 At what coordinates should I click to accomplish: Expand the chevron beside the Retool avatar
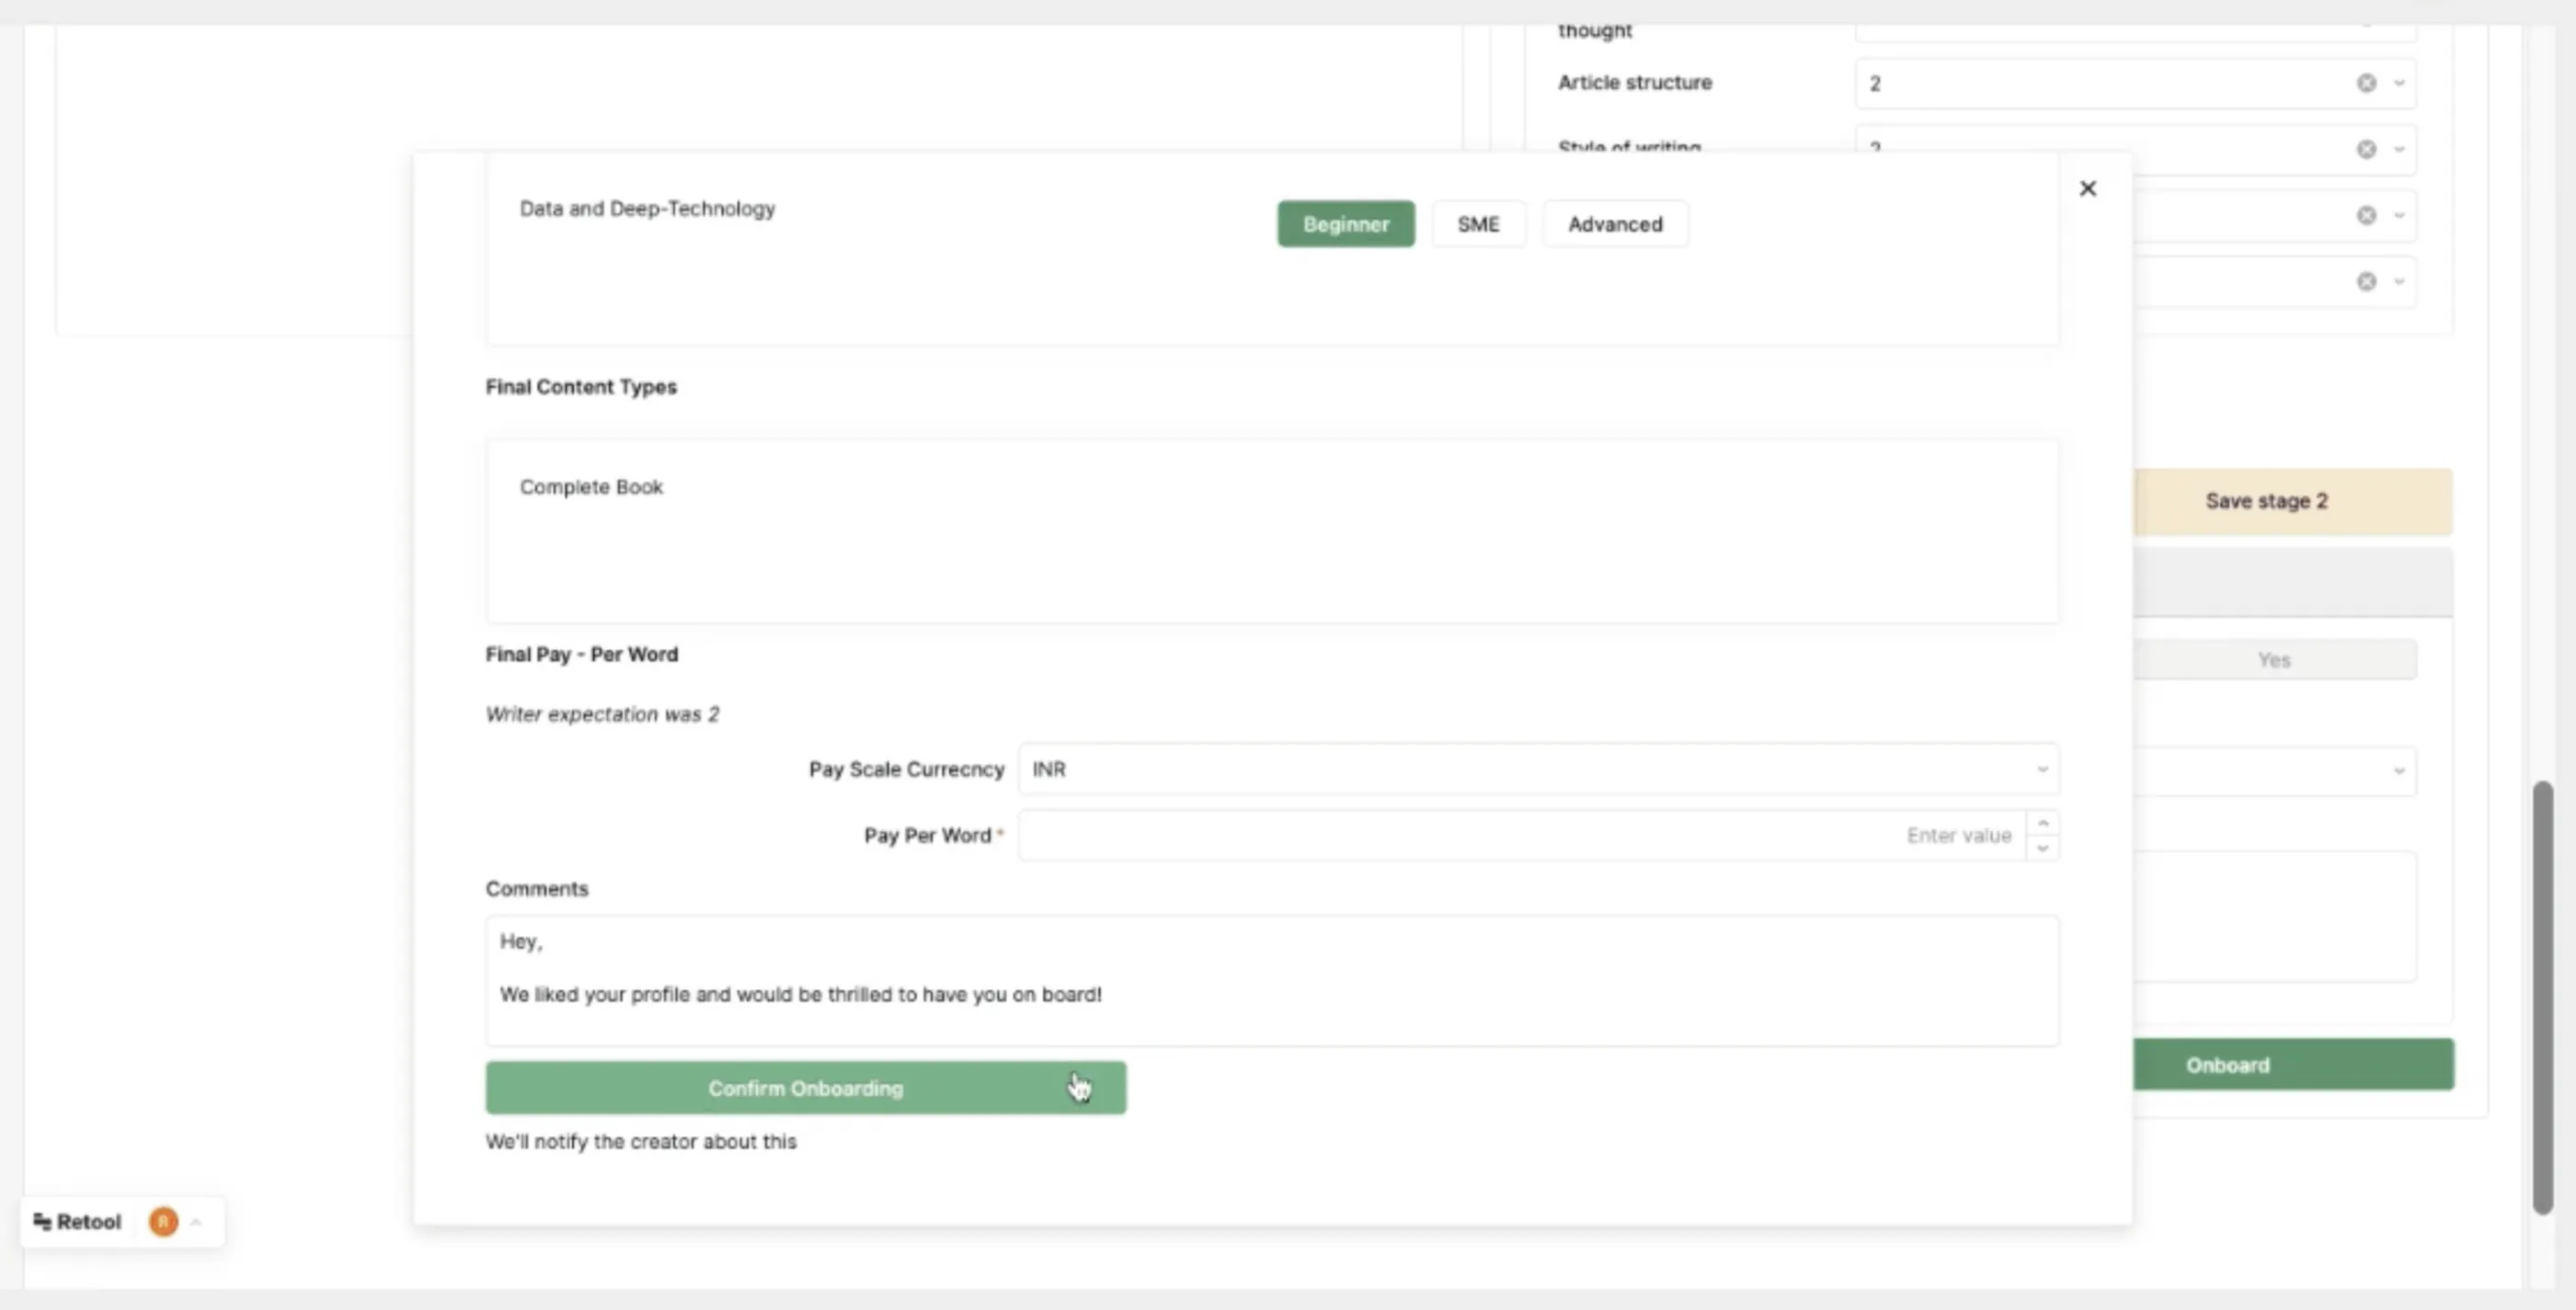tap(196, 1221)
